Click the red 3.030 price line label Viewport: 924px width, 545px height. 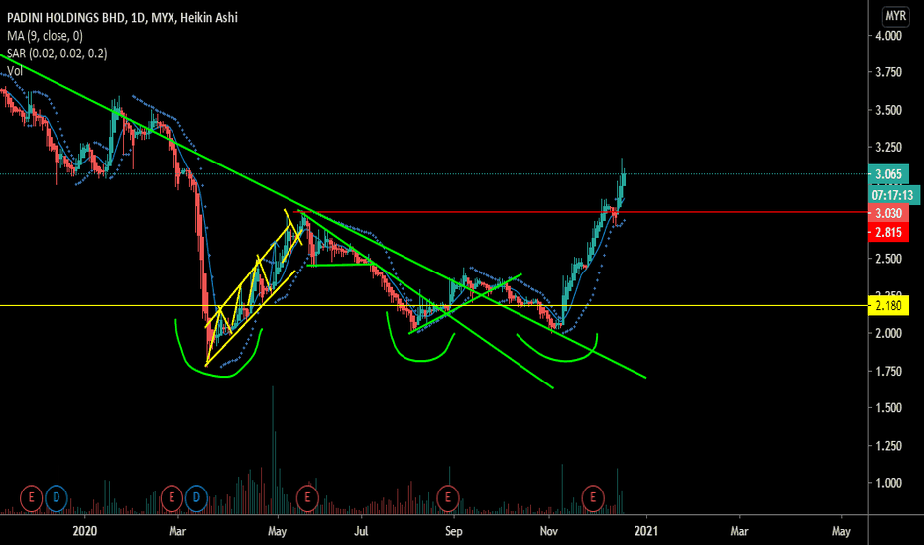tap(888, 213)
